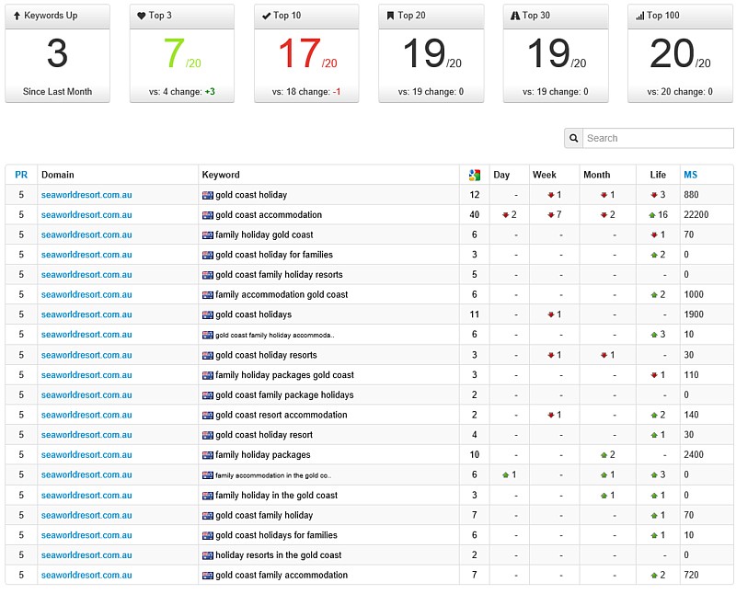Click Google rank 40 for gold coast accommodation
The image size is (736, 594).
[x=475, y=215]
